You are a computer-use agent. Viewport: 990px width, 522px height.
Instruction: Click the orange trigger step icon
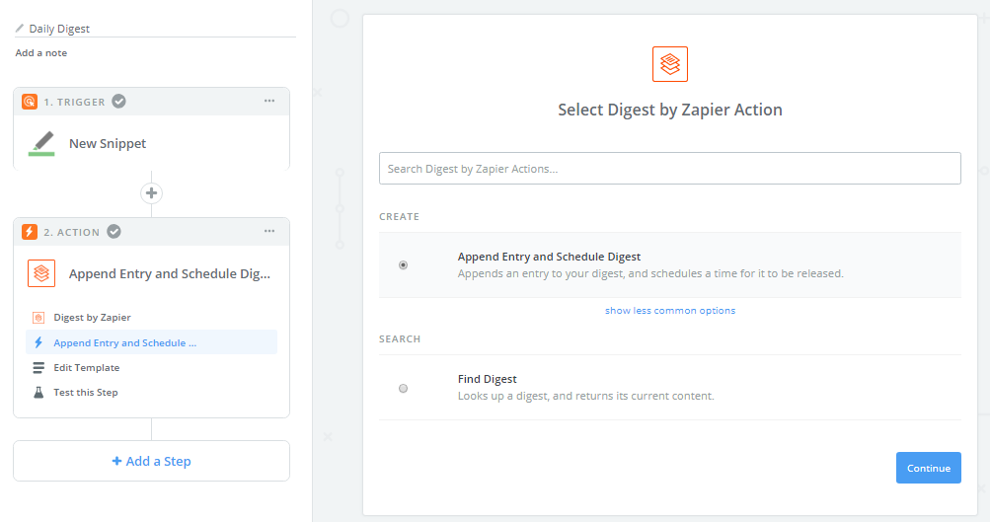pos(30,102)
